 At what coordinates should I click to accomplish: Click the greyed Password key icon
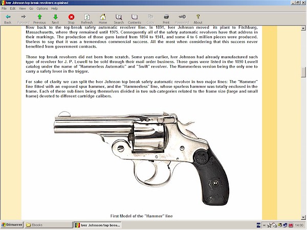(x=182, y=19)
